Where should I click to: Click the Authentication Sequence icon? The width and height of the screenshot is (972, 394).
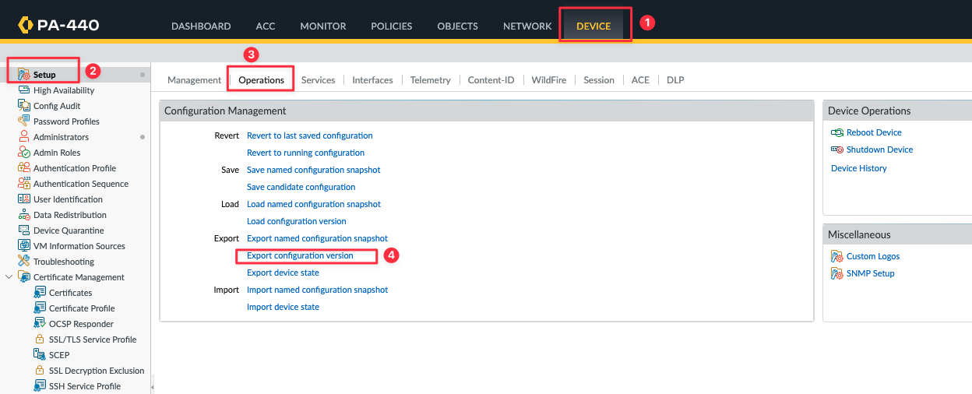click(24, 184)
